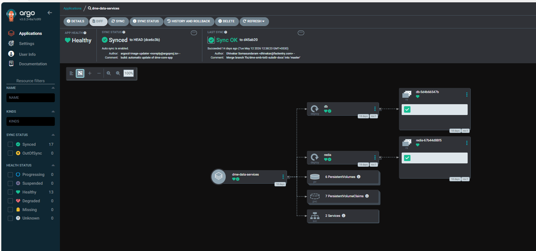
Task: Click the PersistentVolumes pv disk icon
Action: tap(315, 177)
